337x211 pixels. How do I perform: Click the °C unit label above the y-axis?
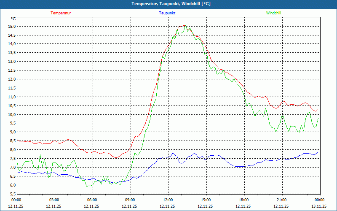(x=13, y=19)
